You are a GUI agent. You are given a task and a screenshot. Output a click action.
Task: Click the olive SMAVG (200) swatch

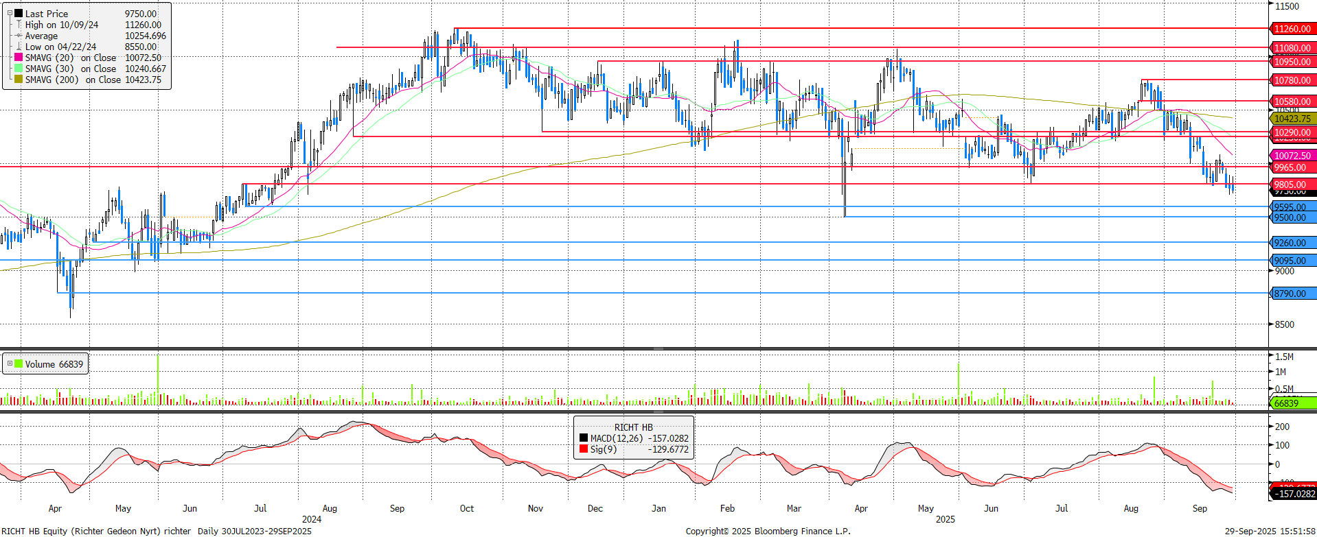[19, 80]
